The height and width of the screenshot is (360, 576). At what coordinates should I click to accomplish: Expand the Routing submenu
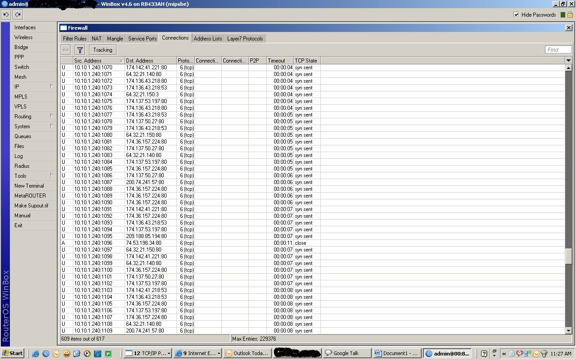click(x=51, y=116)
